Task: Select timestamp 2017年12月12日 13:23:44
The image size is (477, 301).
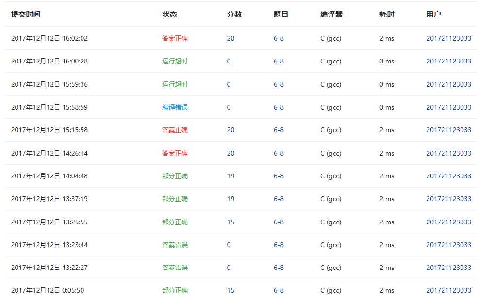Action: tap(49, 245)
